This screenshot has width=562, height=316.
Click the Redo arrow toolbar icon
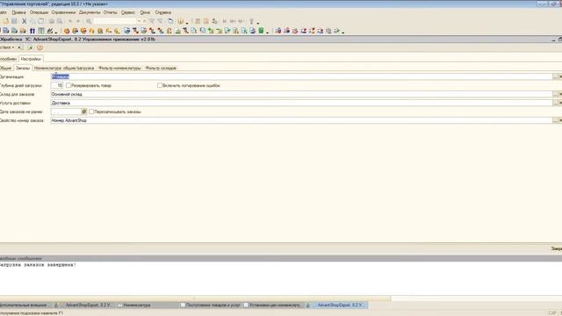(x=78, y=21)
